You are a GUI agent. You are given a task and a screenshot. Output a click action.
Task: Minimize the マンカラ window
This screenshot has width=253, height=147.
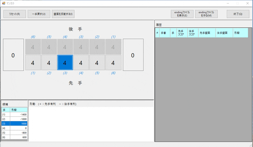(228, 3)
